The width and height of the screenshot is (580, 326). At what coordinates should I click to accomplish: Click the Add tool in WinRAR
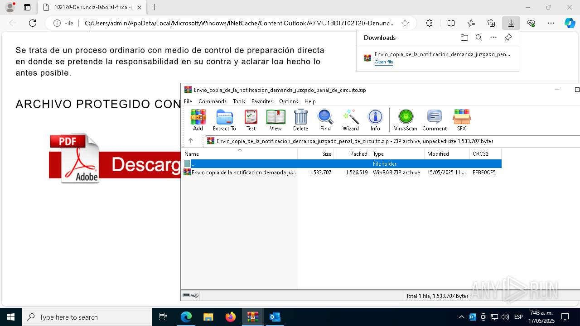tap(198, 120)
